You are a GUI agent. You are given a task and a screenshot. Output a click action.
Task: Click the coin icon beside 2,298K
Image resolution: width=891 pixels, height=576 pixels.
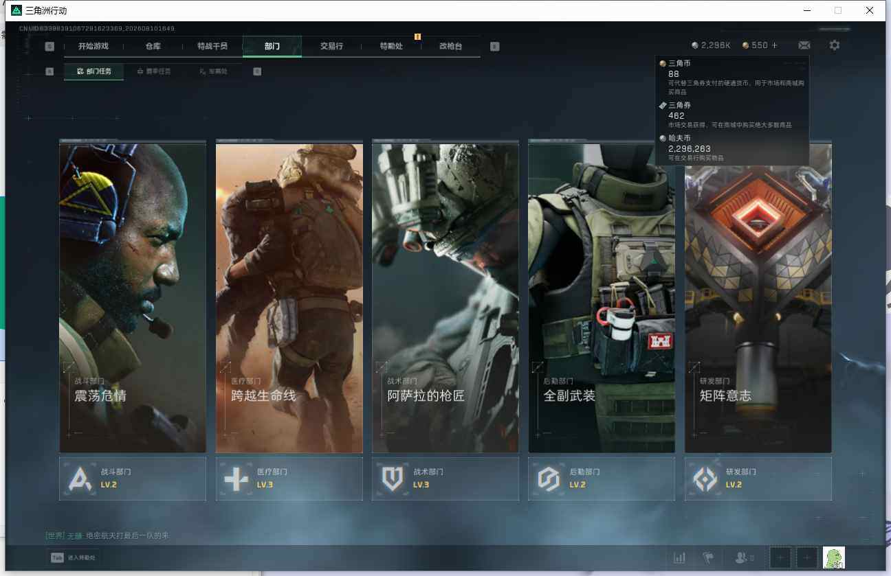point(695,45)
